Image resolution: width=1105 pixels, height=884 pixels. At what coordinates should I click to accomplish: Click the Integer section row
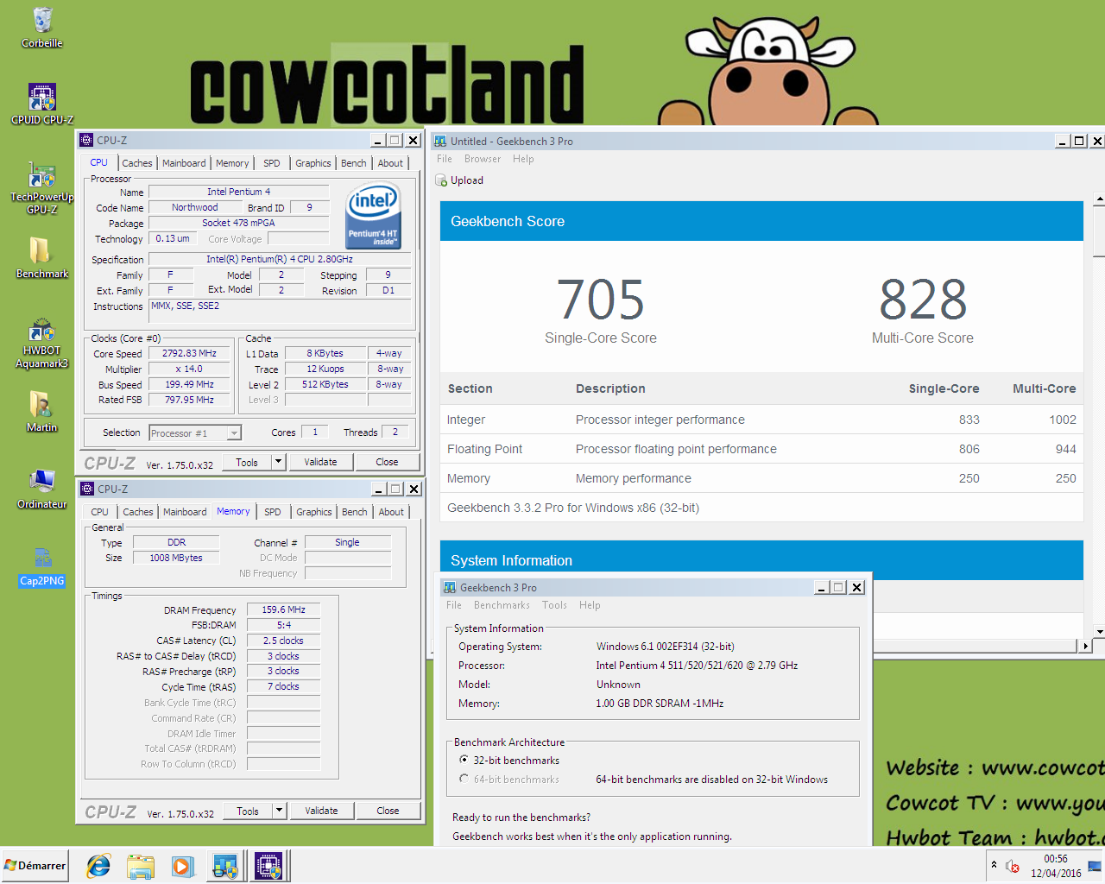(761, 420)
